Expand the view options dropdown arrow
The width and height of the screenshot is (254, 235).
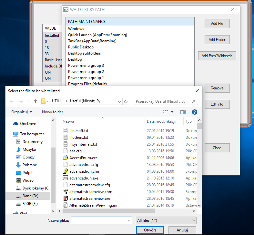coord(172,112)
